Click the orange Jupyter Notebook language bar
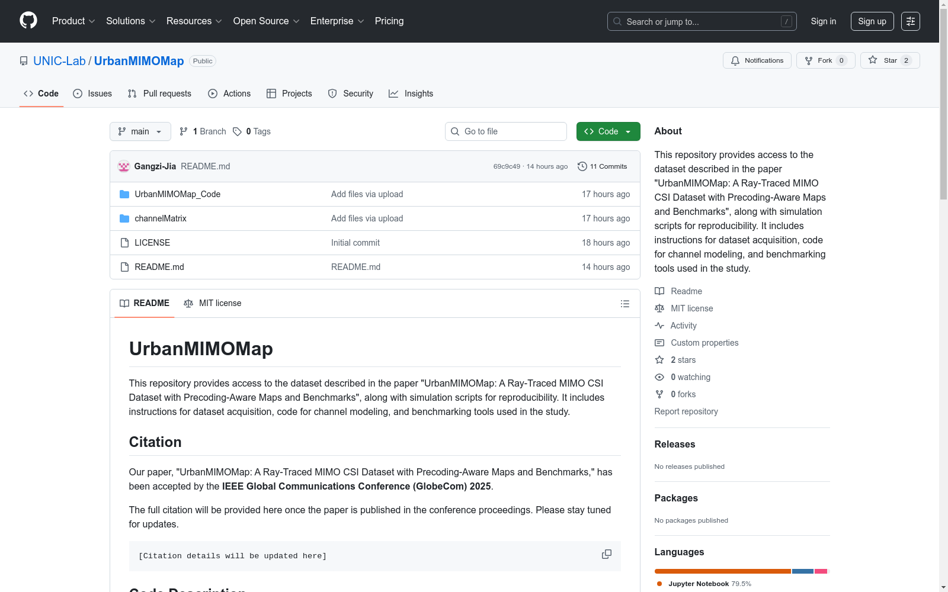948x592 pixels. [722, 571]
